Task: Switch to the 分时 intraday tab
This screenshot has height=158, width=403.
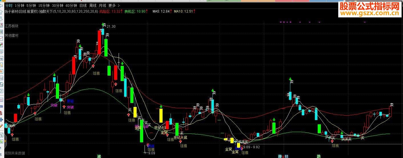Action: coord(9,5)
